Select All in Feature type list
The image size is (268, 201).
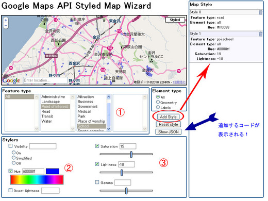[x=19, y=97]
